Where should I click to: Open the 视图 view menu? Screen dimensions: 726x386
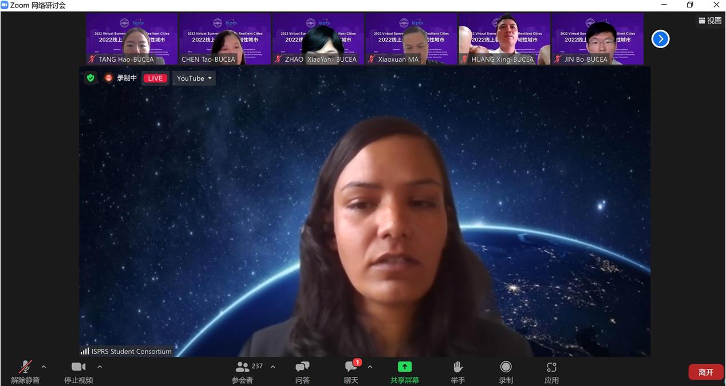(x=710, y=21)
